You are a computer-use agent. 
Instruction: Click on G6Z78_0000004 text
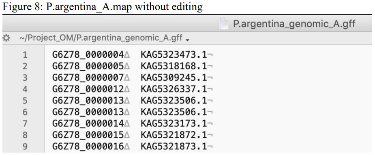88,55
